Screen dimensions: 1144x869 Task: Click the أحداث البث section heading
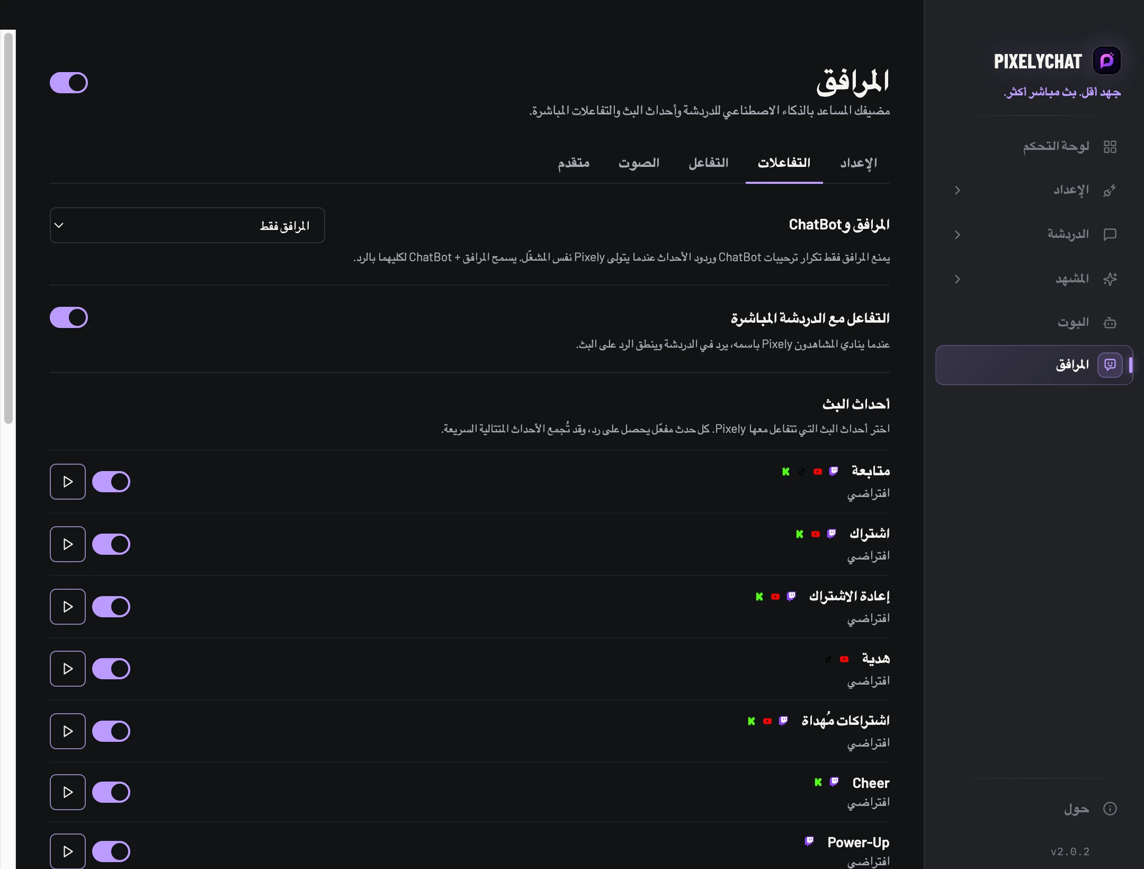[x=856, y=404]
